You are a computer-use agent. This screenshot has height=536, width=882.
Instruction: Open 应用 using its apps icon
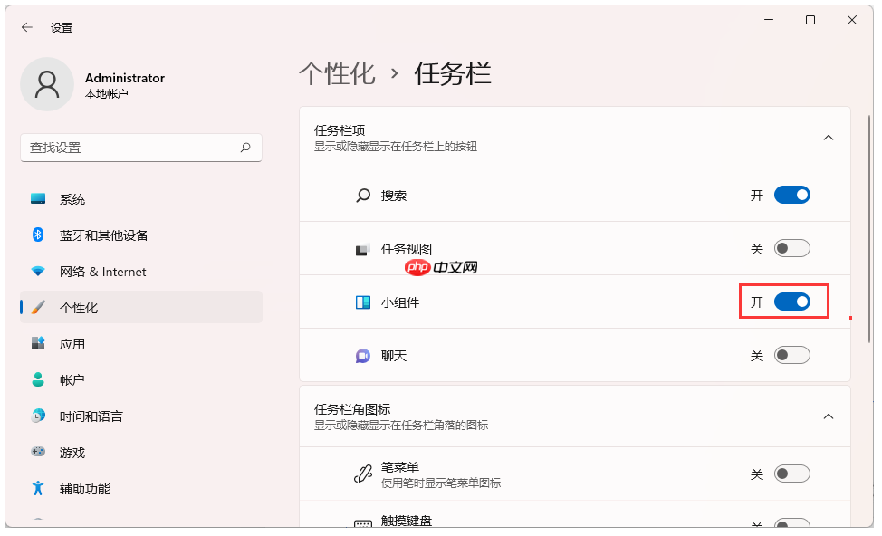(36, 343)
